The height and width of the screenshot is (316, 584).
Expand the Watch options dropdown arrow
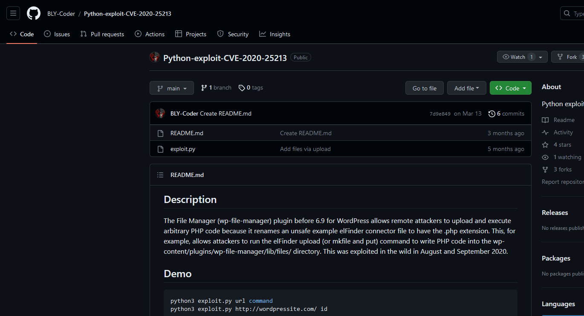[541, 57]
